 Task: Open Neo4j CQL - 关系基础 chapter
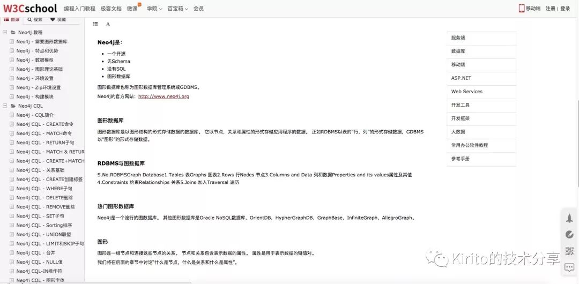[40, 170]
